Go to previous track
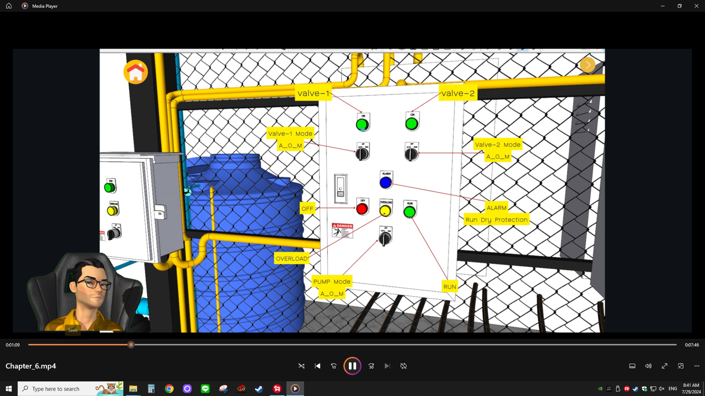705x396 pixels. tap(318, 366)
